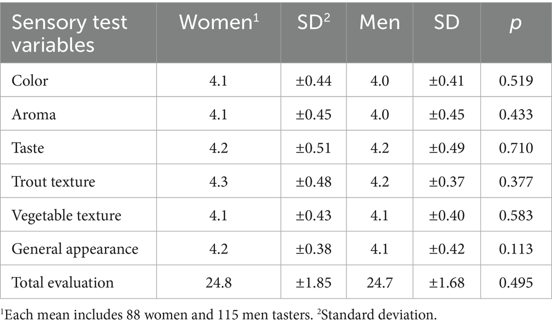Click the 0.113 p-value cell
The height and width of the screenshot is (327, 552).
pos(515,249)
